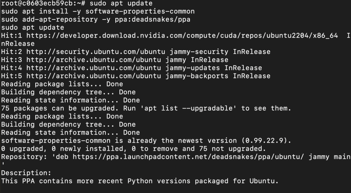Place cursor on sudo add-apt-repository command
This screenshot has height=193, width=351.
pos(96,19)
